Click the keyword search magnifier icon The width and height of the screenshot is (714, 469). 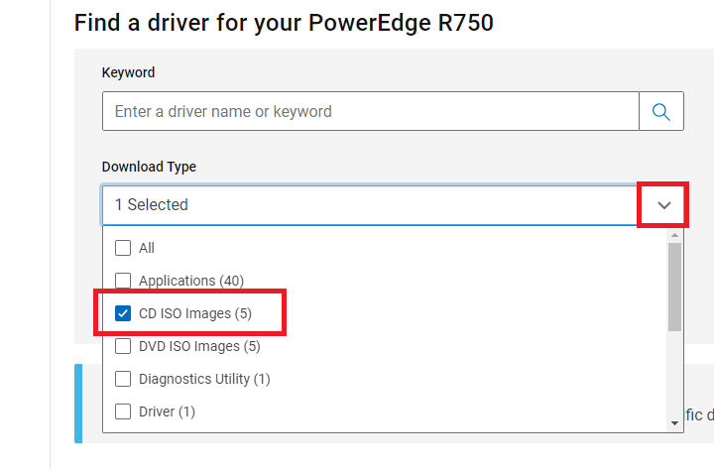pos(661,111)
